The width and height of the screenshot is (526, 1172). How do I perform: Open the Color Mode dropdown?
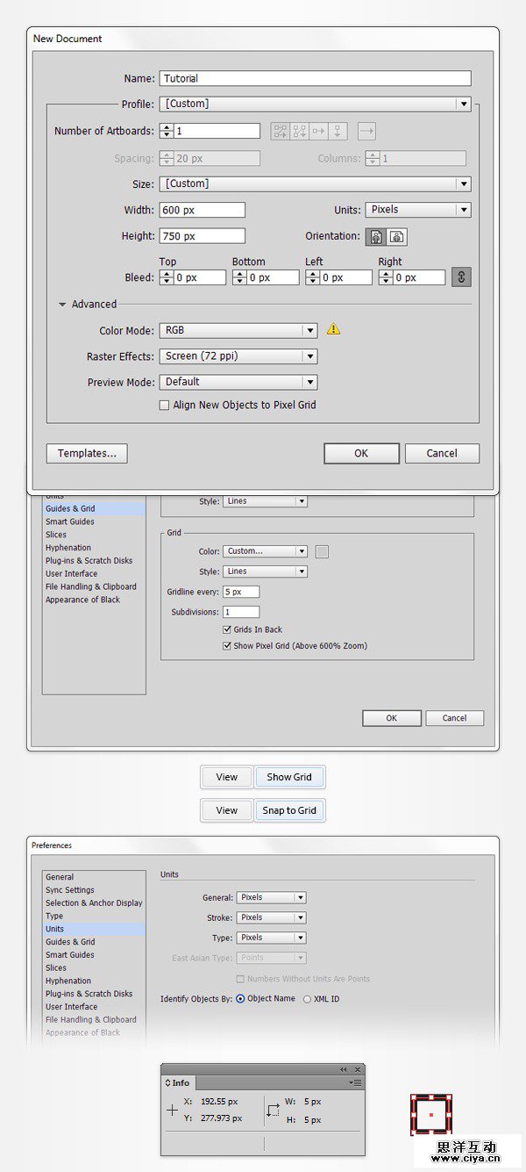click(x=309, y=331)
